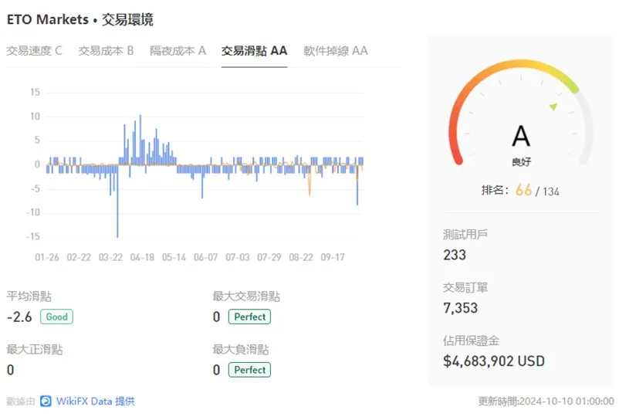This screenshot has width=619, height=420.
Task: Click the 交易訂單 label
Action: click(465, 287)
